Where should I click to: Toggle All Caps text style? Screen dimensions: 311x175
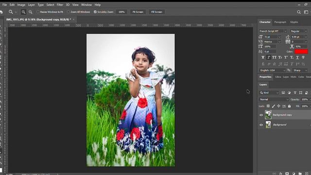click(x=274, y=57)
